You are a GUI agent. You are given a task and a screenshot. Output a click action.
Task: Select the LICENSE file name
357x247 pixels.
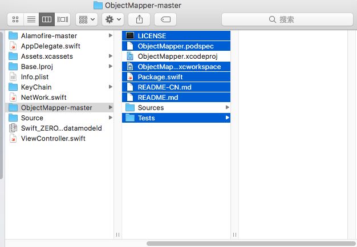(x=152, y=36)
